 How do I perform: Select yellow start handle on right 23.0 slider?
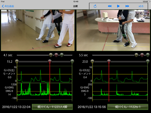pos(92,62)
